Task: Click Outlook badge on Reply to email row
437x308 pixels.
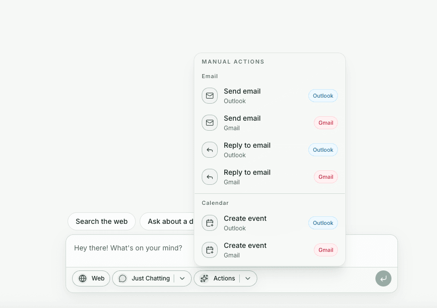Action: pos(323,150)
